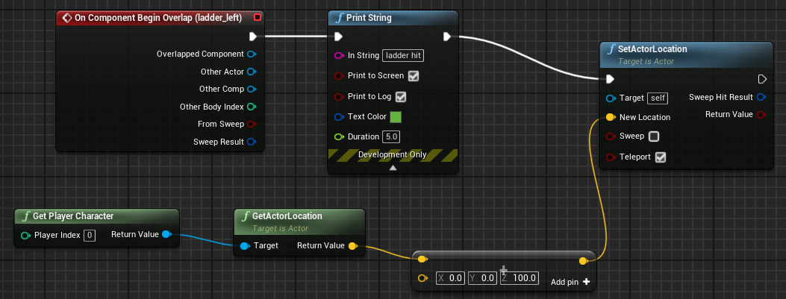Click SetActorLocation's execution output pin
786x299 pixels.
coord(762,79)
